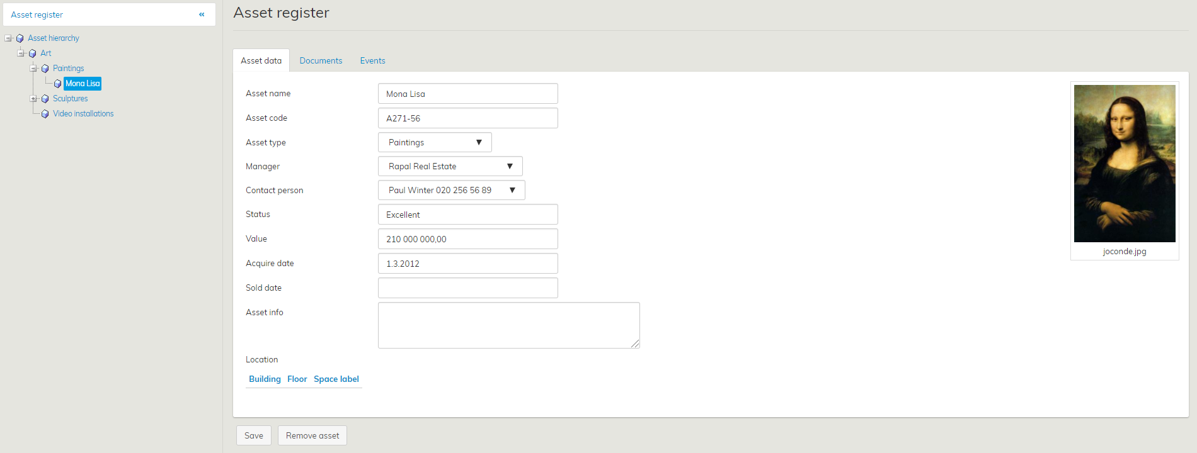Open the Contact person dropdown
The width and height of the screenshot is (1197, 453).
pyautogui.click(x=451, y=190)
